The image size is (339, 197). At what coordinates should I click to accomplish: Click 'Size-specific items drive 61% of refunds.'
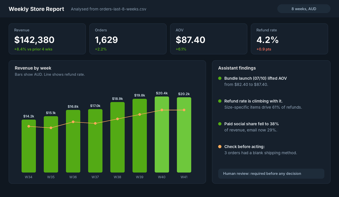pos(263,107)
